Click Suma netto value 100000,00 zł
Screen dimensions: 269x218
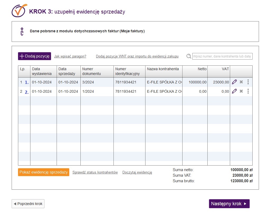(x=241, y=170)
